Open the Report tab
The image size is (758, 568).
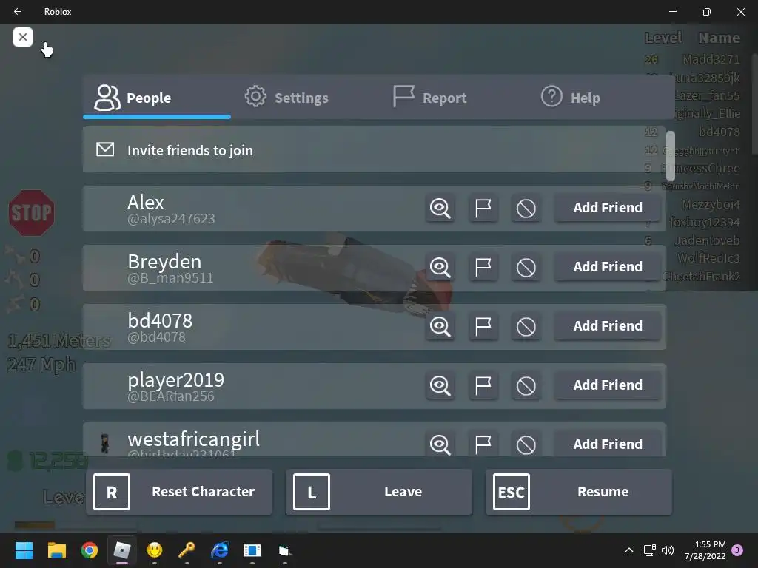[430, 98]
